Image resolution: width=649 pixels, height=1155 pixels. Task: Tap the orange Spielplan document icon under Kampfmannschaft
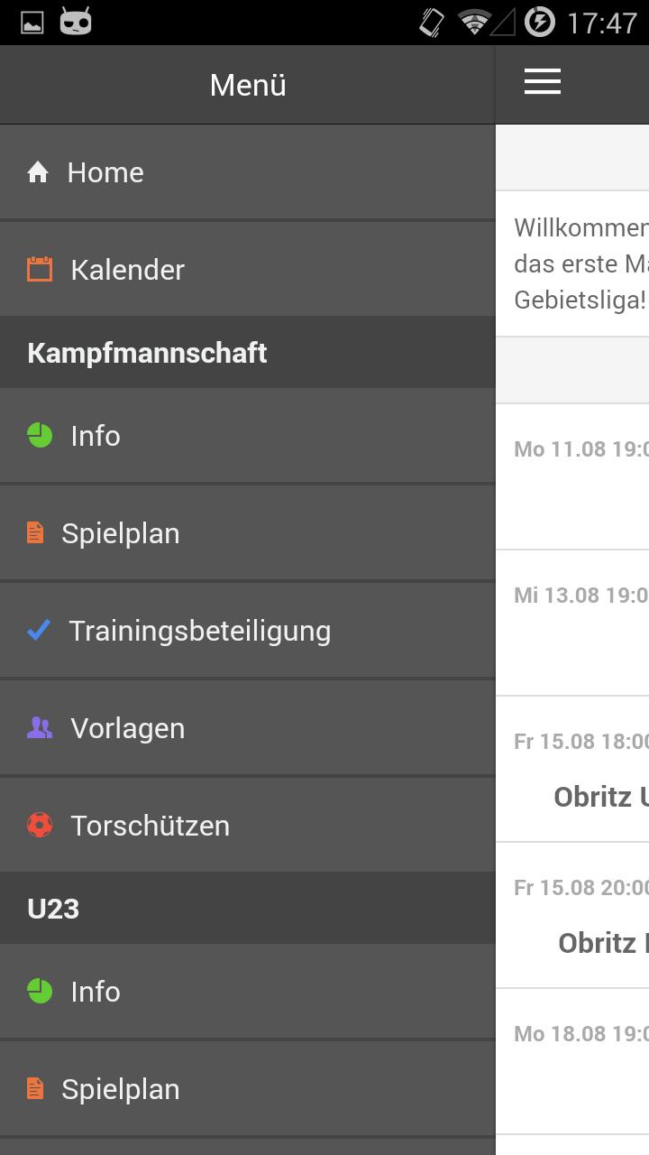35,533
